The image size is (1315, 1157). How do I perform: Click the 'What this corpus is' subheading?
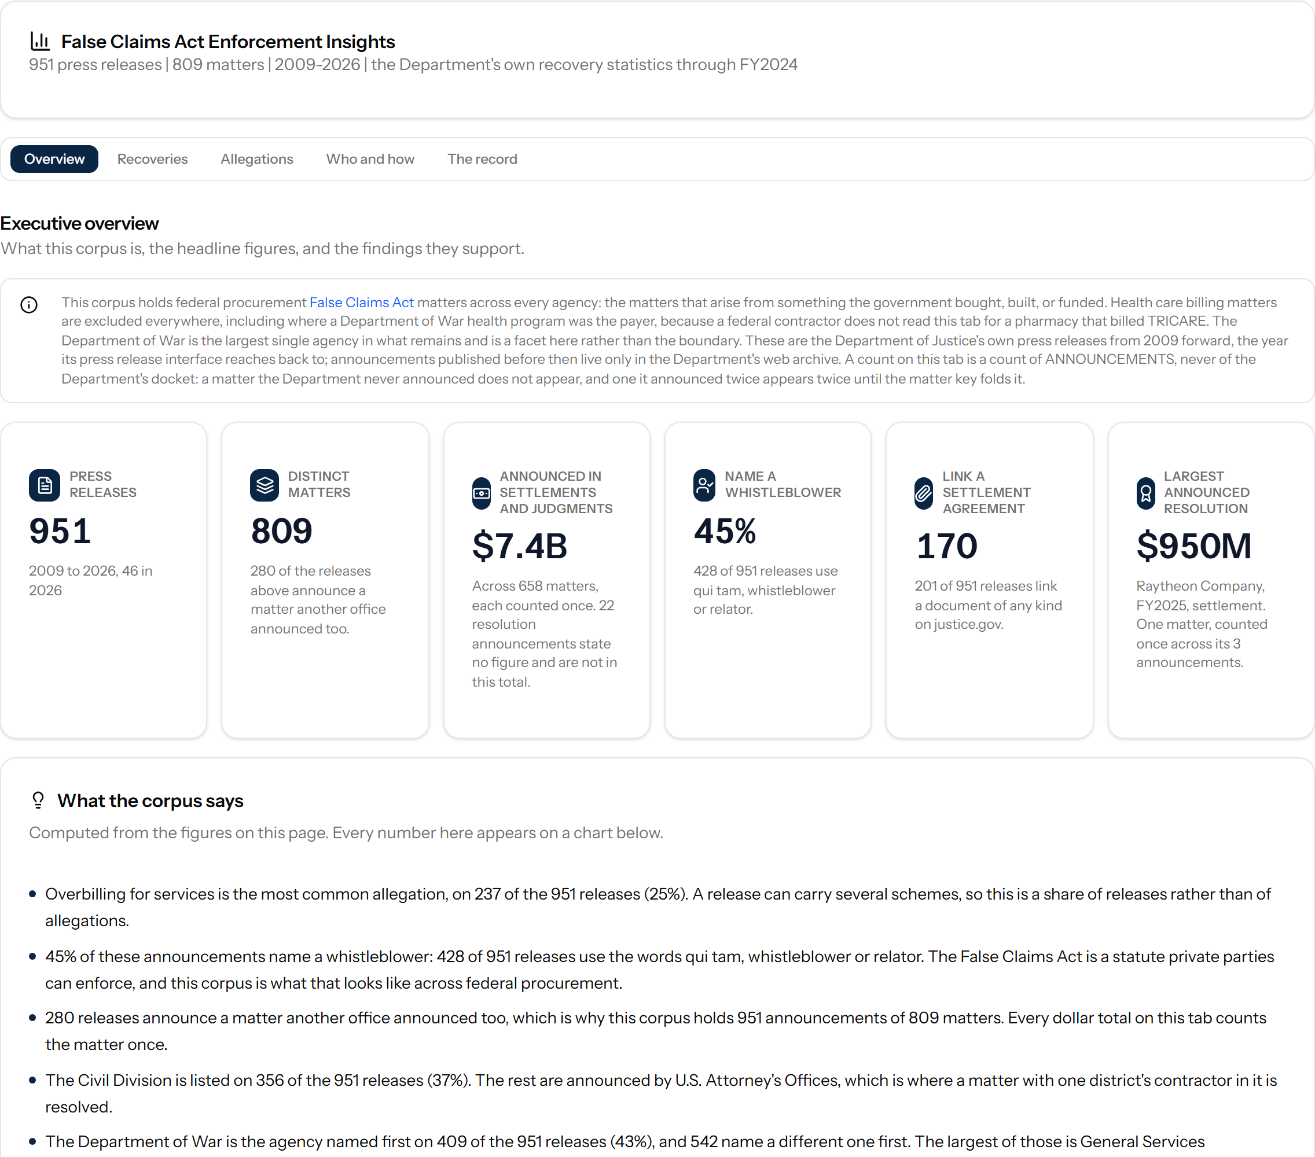tap(263, 248)
